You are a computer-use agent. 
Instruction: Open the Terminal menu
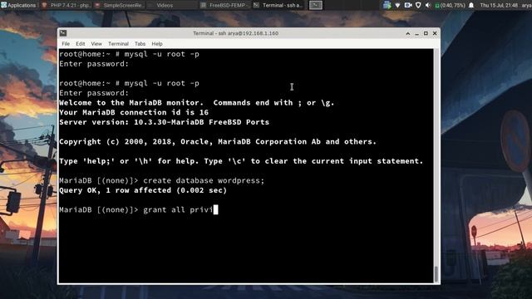pyautogui.click(x=118, y=44)
